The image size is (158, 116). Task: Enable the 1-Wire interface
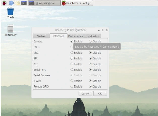coord(76,81)
